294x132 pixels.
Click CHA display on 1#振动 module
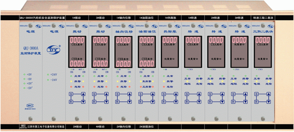tap(77, 40)
